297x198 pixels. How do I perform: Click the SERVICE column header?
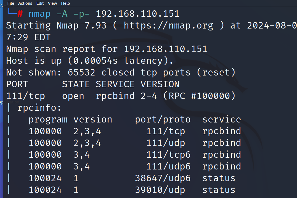tap(115, 84)
